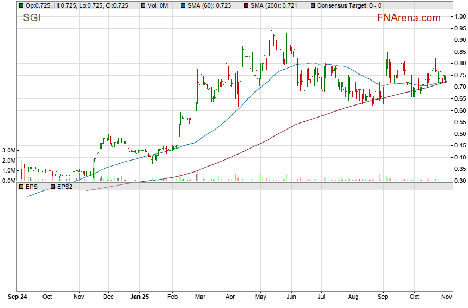Click the EPS2 label text

[65, 187]
